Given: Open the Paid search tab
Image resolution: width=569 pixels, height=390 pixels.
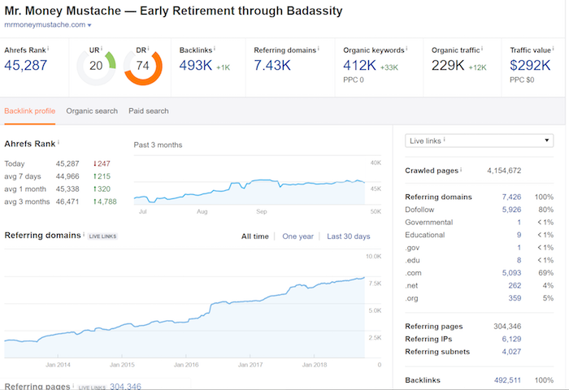Looking at the screenshot, I should [x=149, y=111].
